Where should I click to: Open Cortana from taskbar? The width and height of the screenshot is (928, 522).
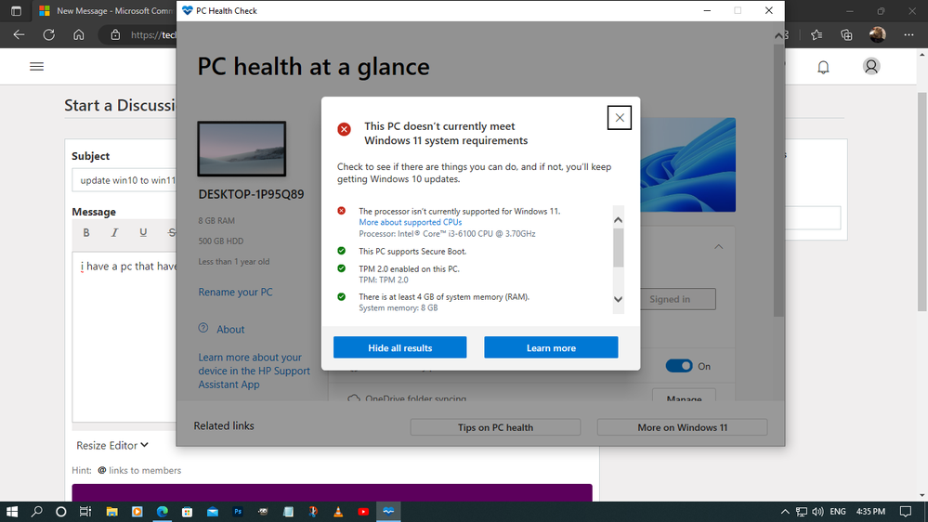click(61, 512)
